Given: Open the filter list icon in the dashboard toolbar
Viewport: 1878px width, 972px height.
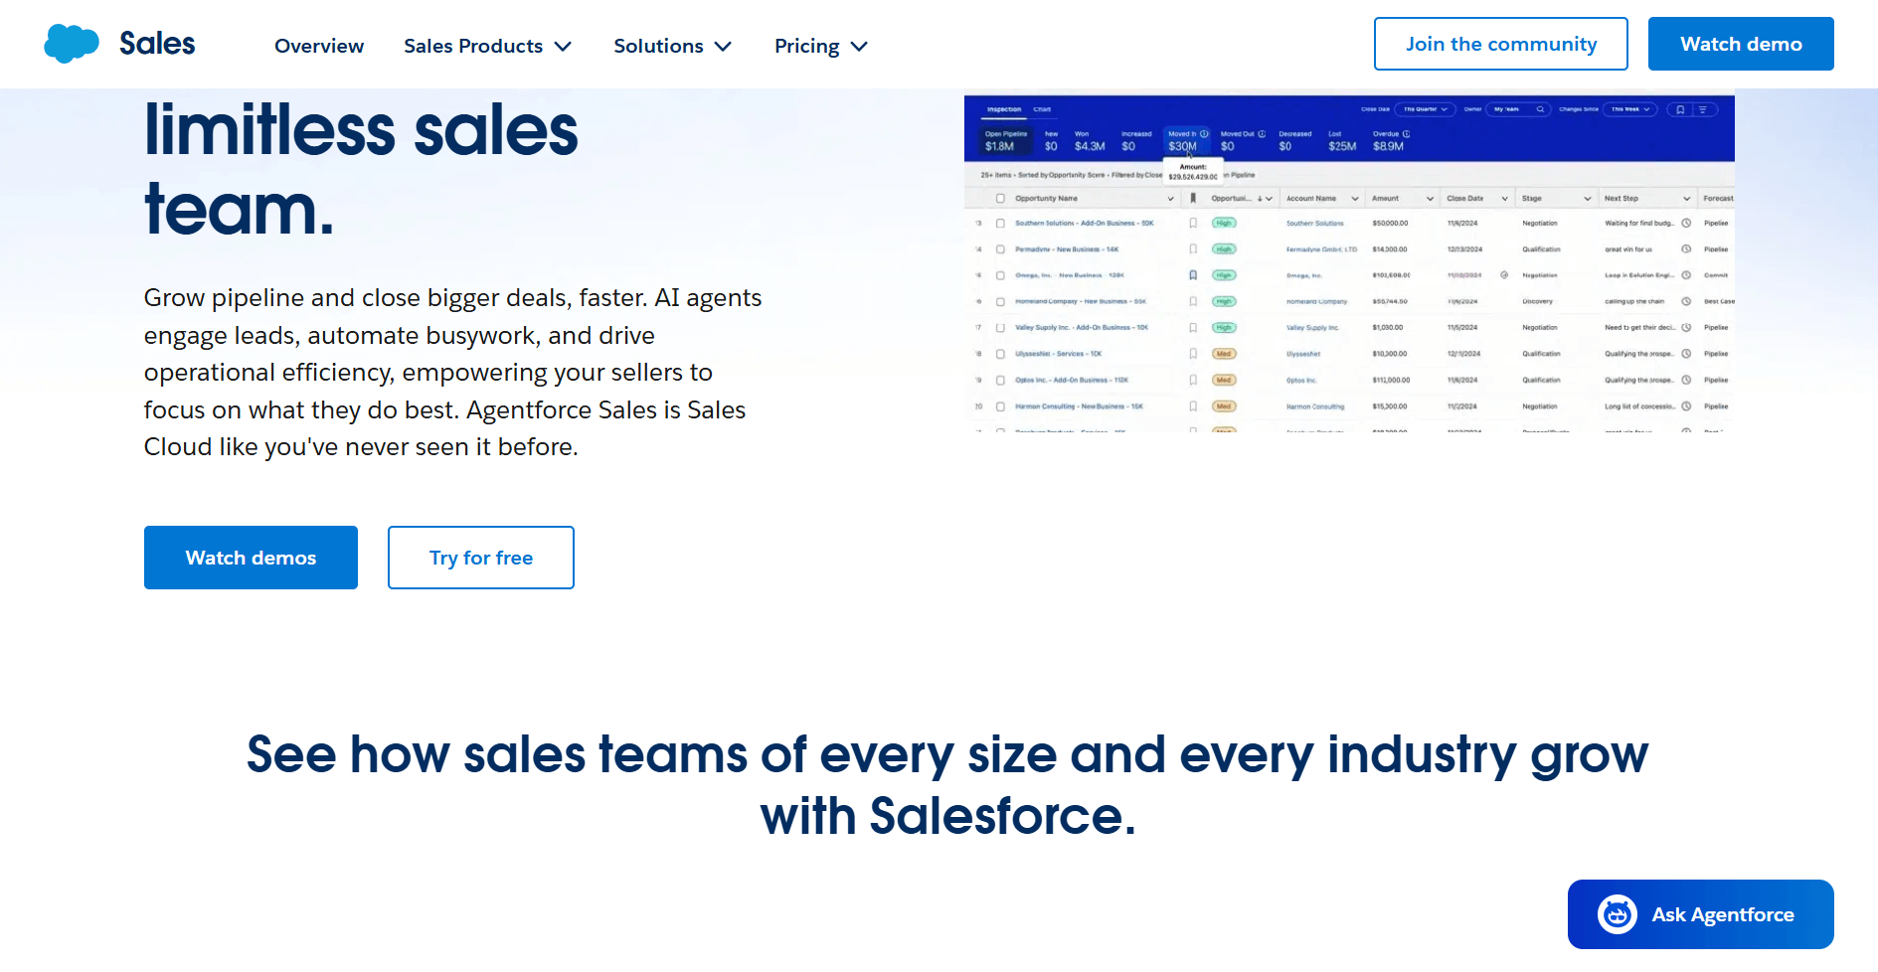Looking at the screenshot, I should (1702, 109).
